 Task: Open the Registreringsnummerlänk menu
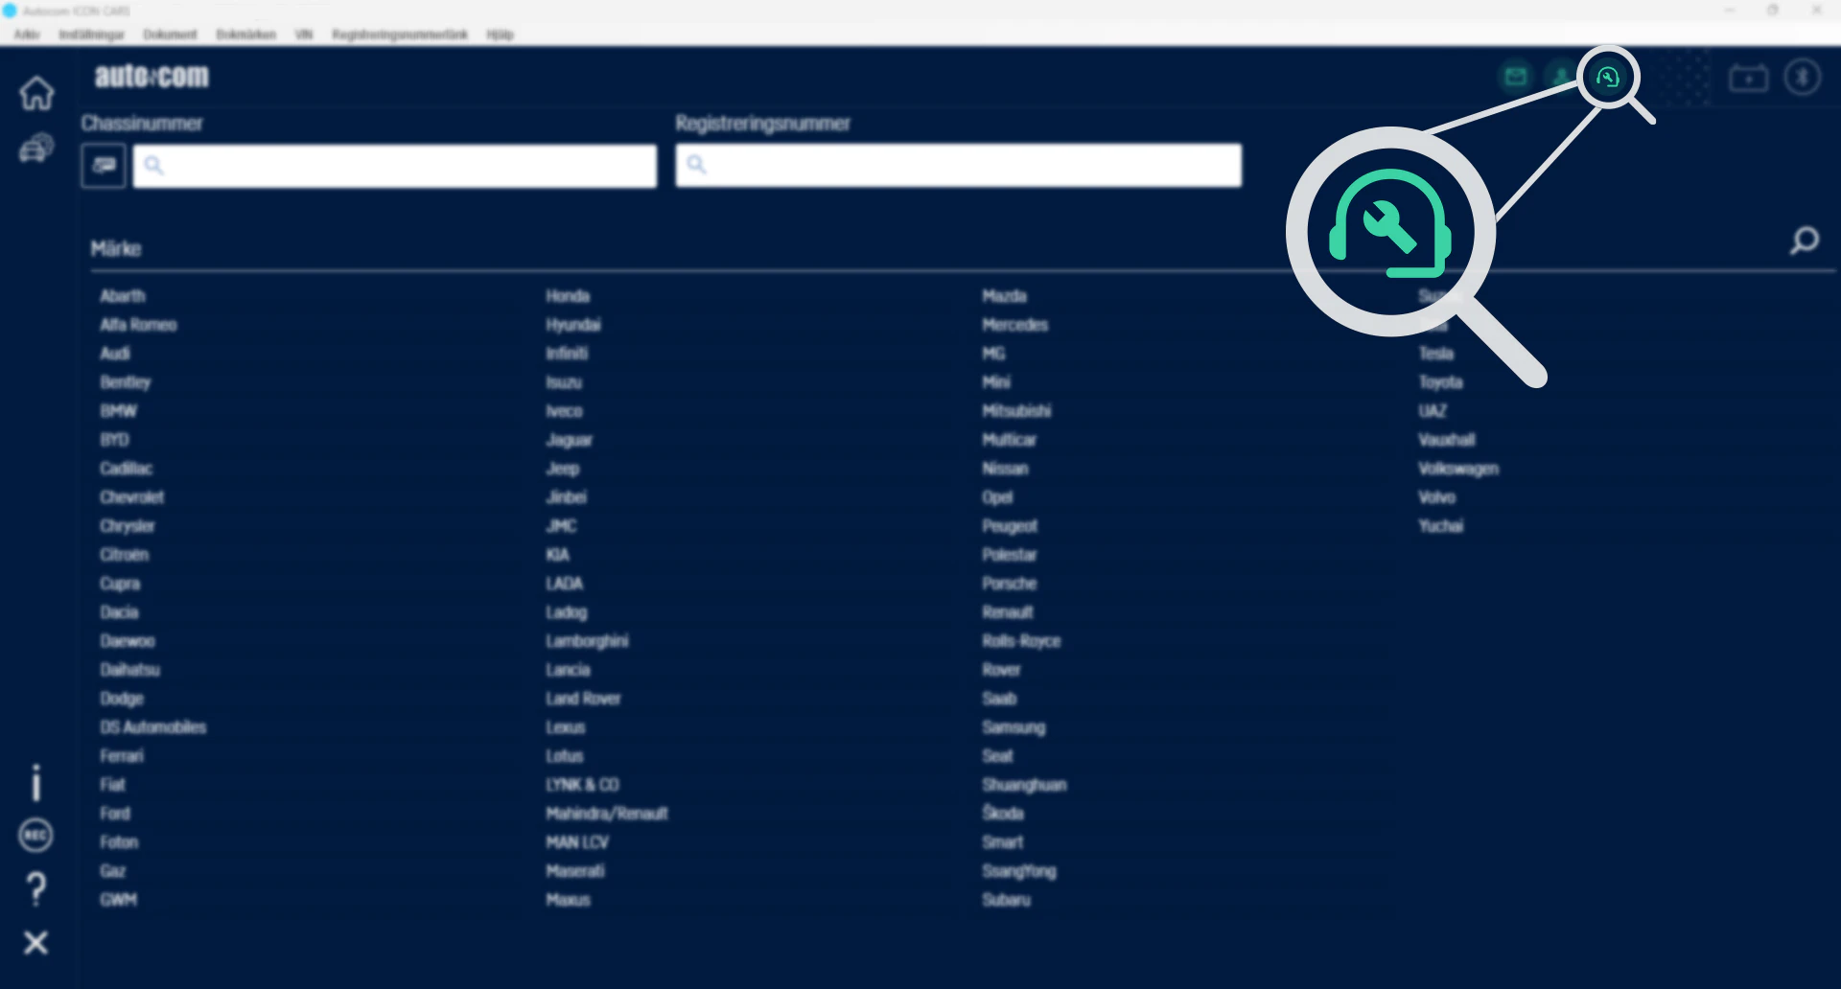pyautogui.click(x=400, y=34)
